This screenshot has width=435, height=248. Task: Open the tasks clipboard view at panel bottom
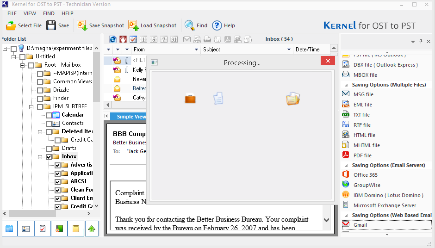pyautogui.click(x=43, y=229)
